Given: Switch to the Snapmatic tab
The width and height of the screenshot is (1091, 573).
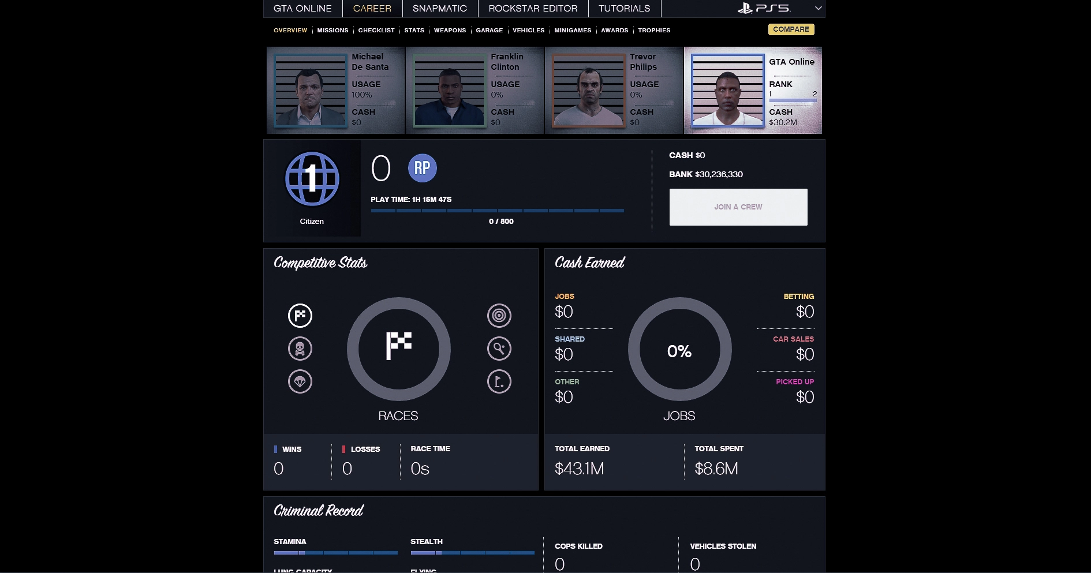Looking at the screenshot, I should 440,9.
